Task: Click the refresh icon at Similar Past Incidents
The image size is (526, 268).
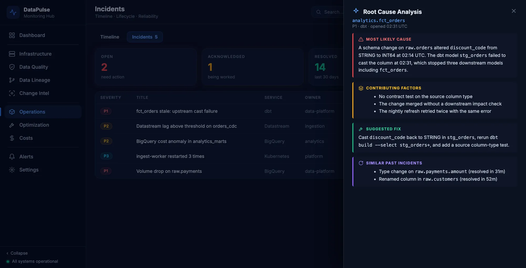Action: click(361, 163)
